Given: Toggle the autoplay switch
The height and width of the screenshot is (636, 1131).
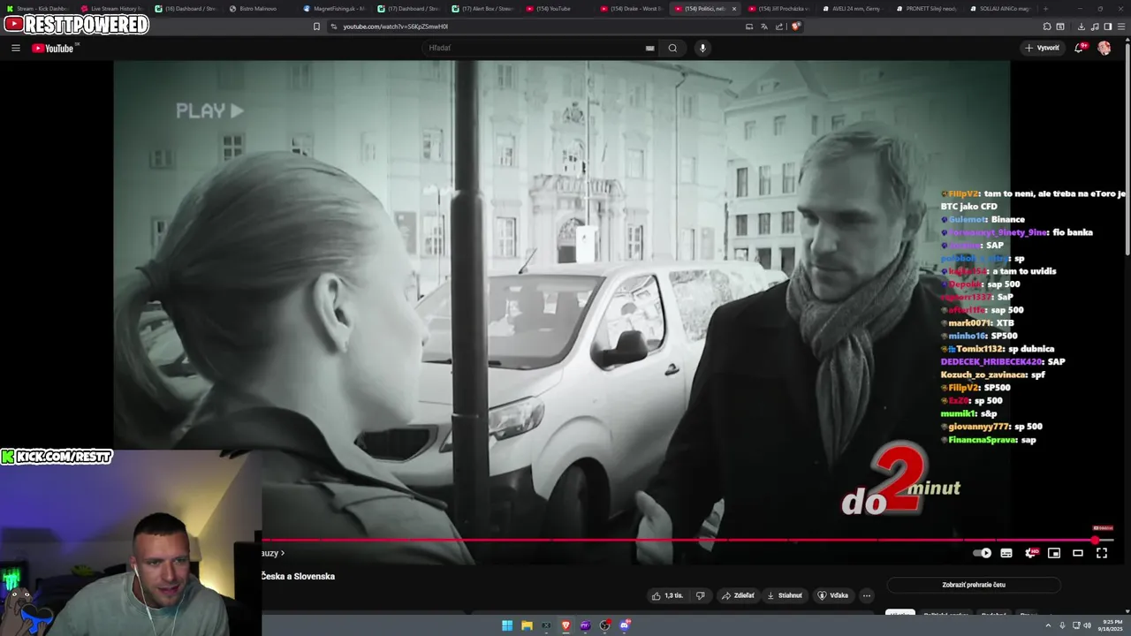Looking at the screenshot, I should click(x=982, y=553).
